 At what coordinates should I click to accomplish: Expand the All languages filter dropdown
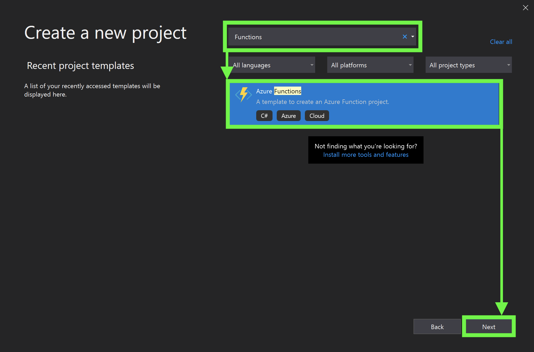tap(272, 65)
